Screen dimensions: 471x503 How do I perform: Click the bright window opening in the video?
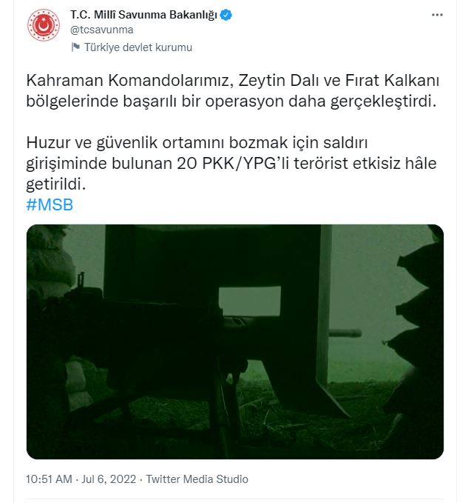pos(249,301)
